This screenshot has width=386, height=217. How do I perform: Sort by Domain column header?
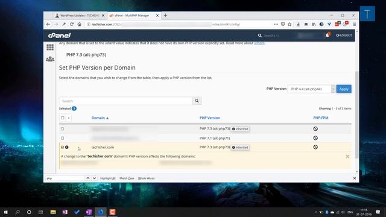(x=100, y=118)
